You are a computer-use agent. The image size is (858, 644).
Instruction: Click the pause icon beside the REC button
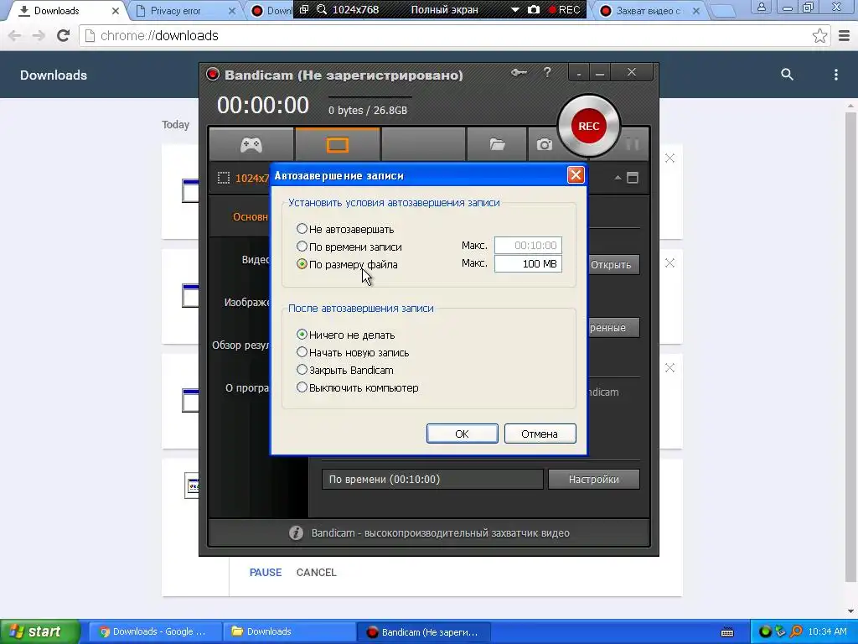[633, 144]
